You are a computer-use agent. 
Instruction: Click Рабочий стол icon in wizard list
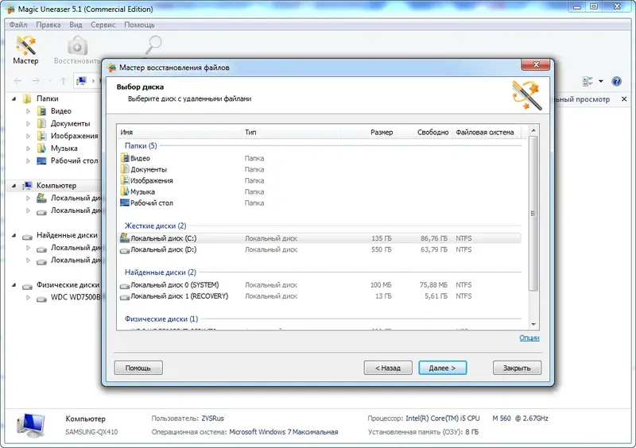tap(125, 203)
